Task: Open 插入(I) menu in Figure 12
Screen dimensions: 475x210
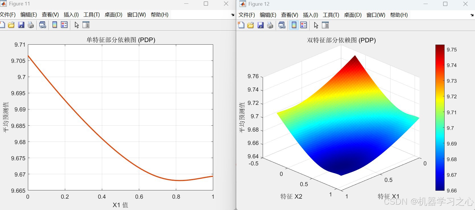Action: click(311, 15)
